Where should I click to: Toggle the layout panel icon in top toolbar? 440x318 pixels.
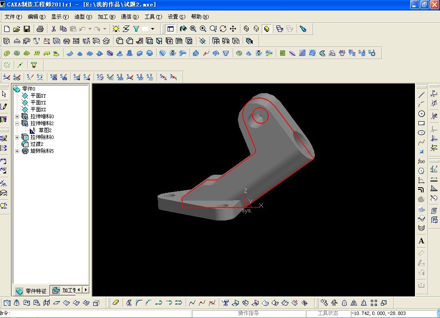coord(170,29)
